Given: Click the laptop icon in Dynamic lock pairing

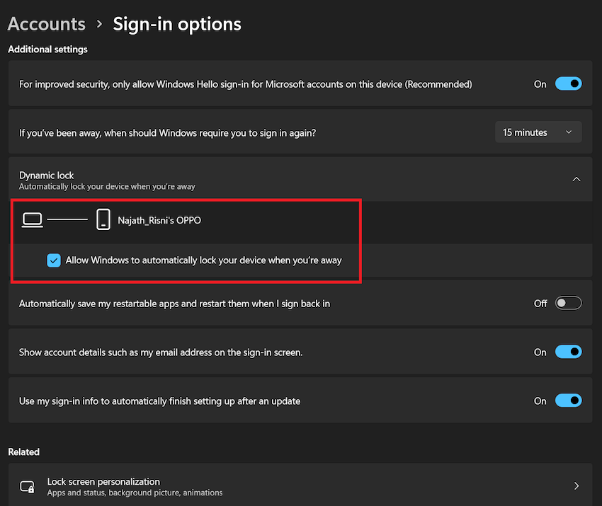Looking at the screenshot, I should [x=32, y=219].
